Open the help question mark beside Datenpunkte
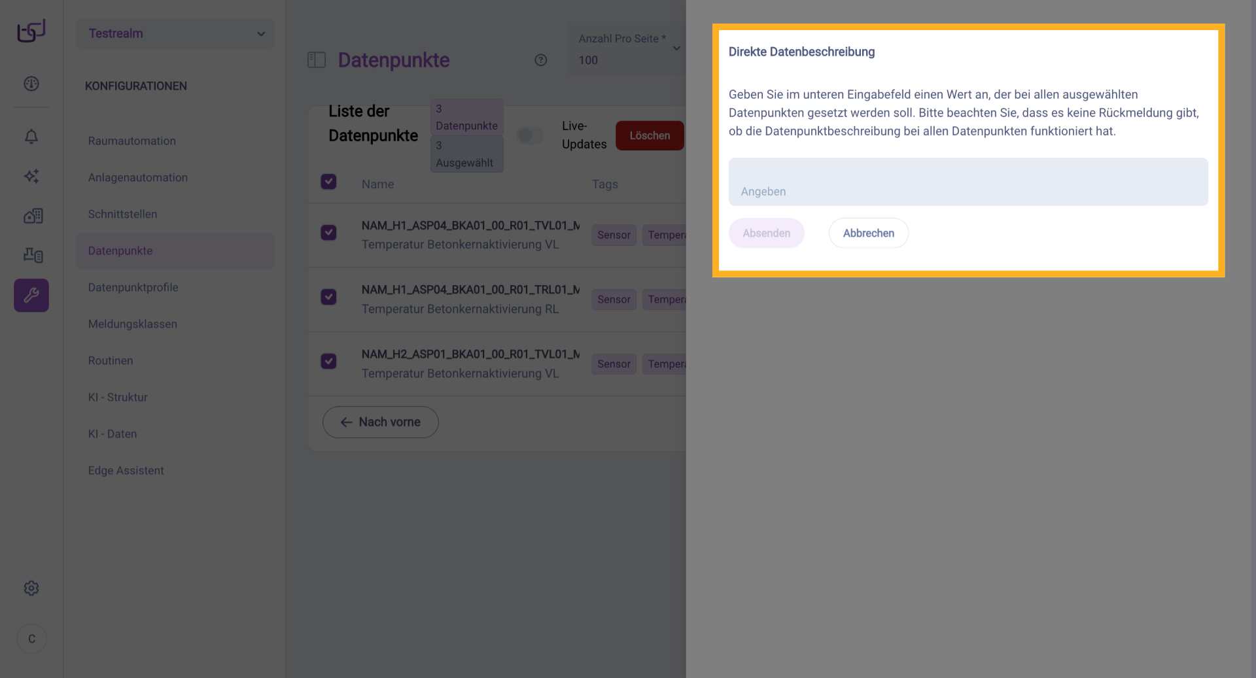1256x678 pixels. [541, 60]
